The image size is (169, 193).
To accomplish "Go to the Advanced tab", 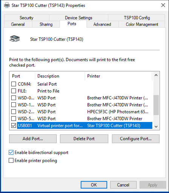I will pos(102,24).
